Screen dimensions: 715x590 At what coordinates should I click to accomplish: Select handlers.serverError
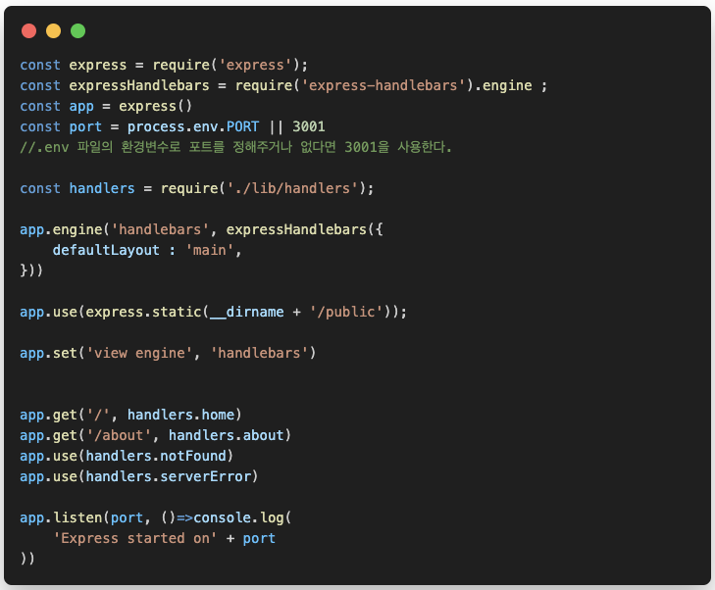tap(169, 476)
